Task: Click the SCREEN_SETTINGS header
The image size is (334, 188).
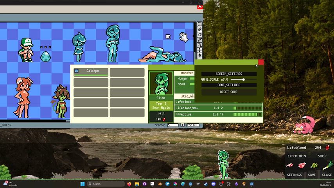Action: pos(229,74)
